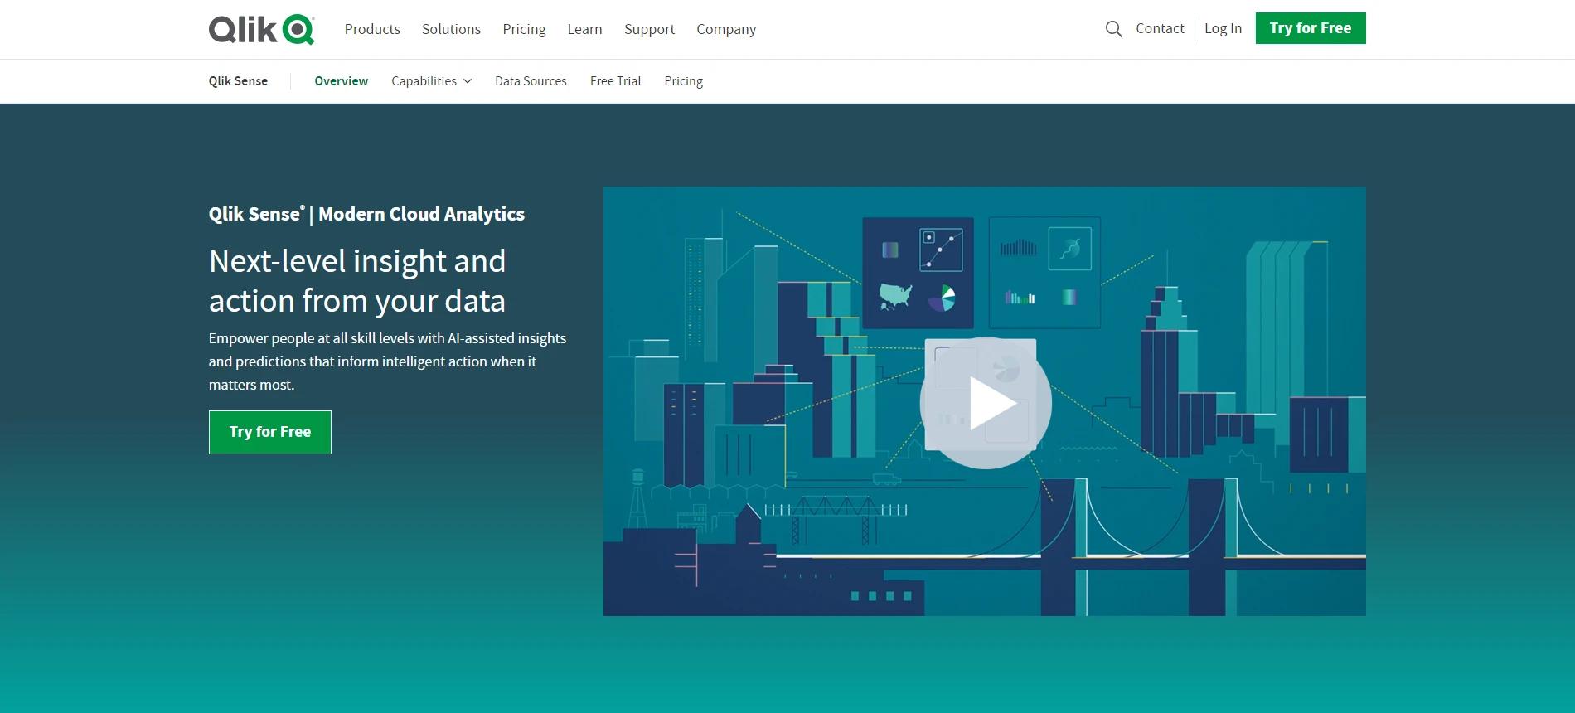Open the Solutions menu
Screen dimensions: 1575x713
pyautogui.click(x=451, y=29)
